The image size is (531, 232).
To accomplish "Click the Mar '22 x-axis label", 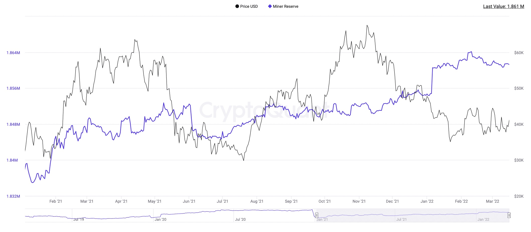I will pyautogui.click(x=492, y=201).
